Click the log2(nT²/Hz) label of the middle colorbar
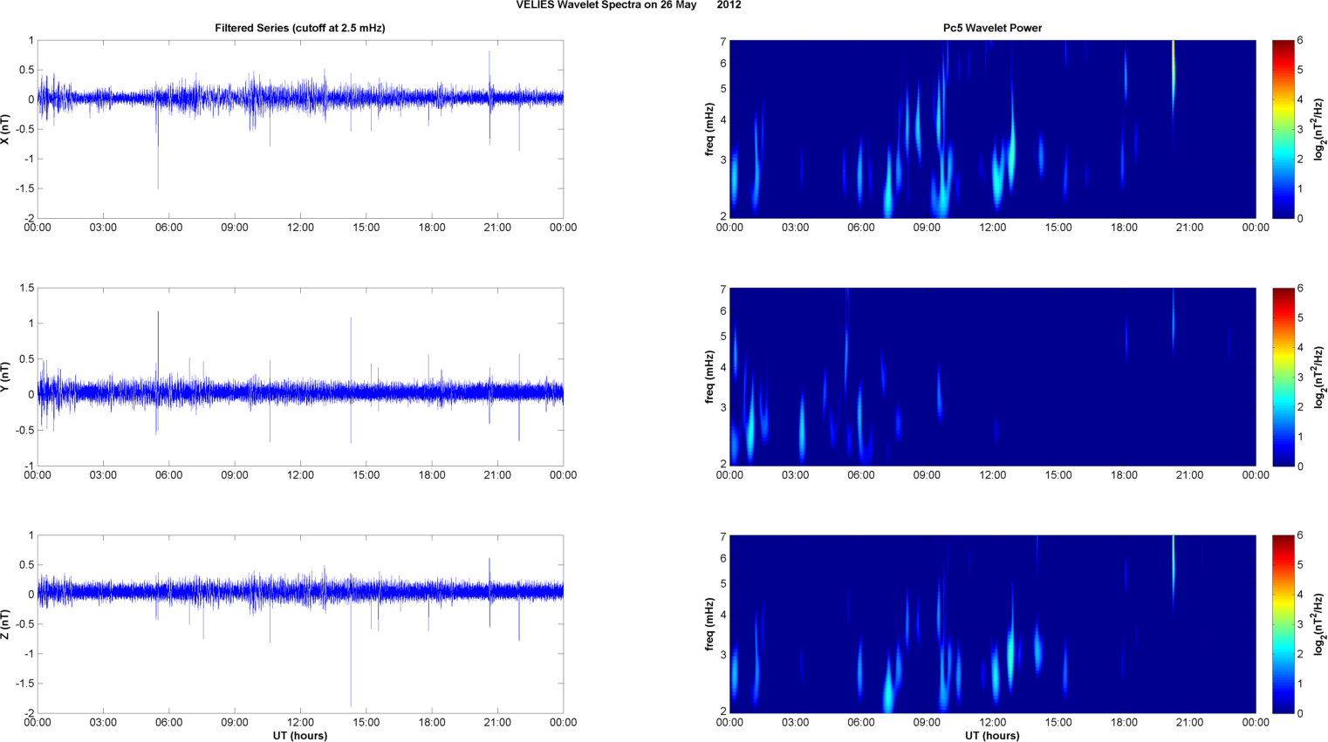 tap(1320, 377)
